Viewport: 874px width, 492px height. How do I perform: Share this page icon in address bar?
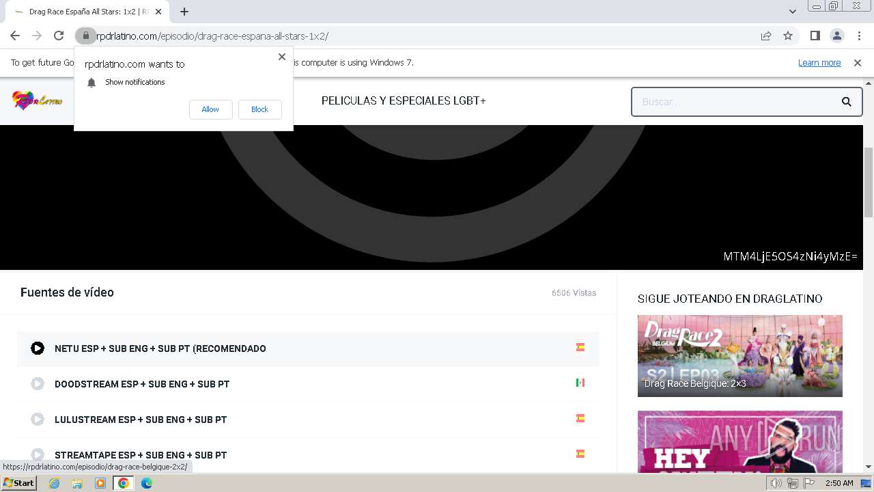(766, 36)
